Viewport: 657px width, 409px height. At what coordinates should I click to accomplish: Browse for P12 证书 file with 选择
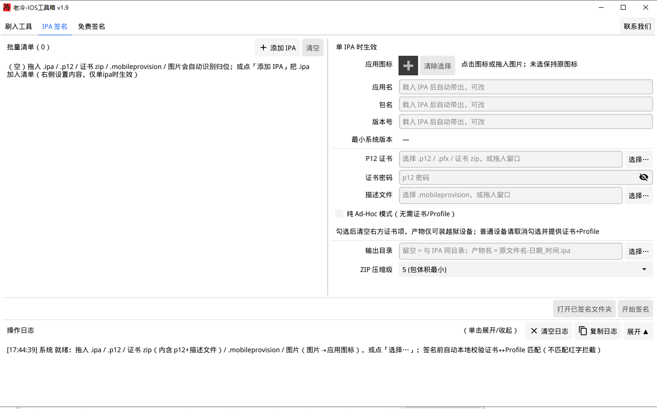click(x=638, y=159)
